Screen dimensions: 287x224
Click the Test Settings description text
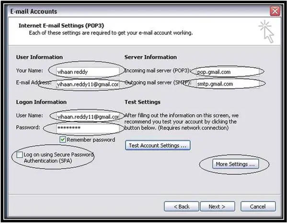point(182,122)
